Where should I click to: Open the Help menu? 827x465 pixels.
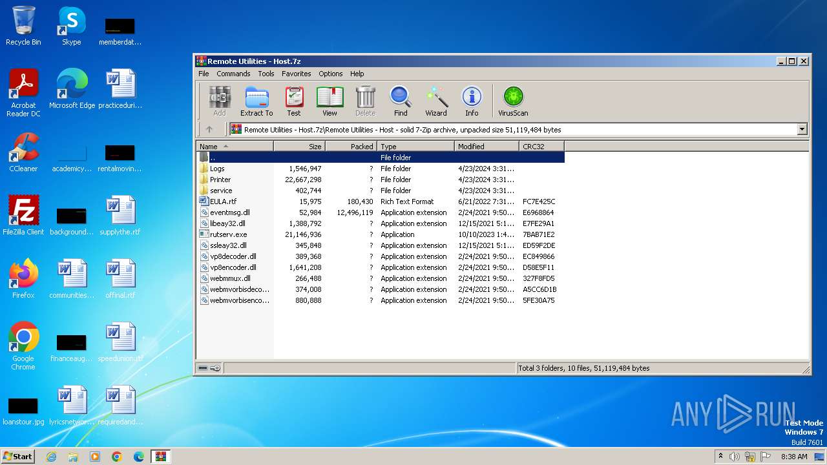point(357,74)
